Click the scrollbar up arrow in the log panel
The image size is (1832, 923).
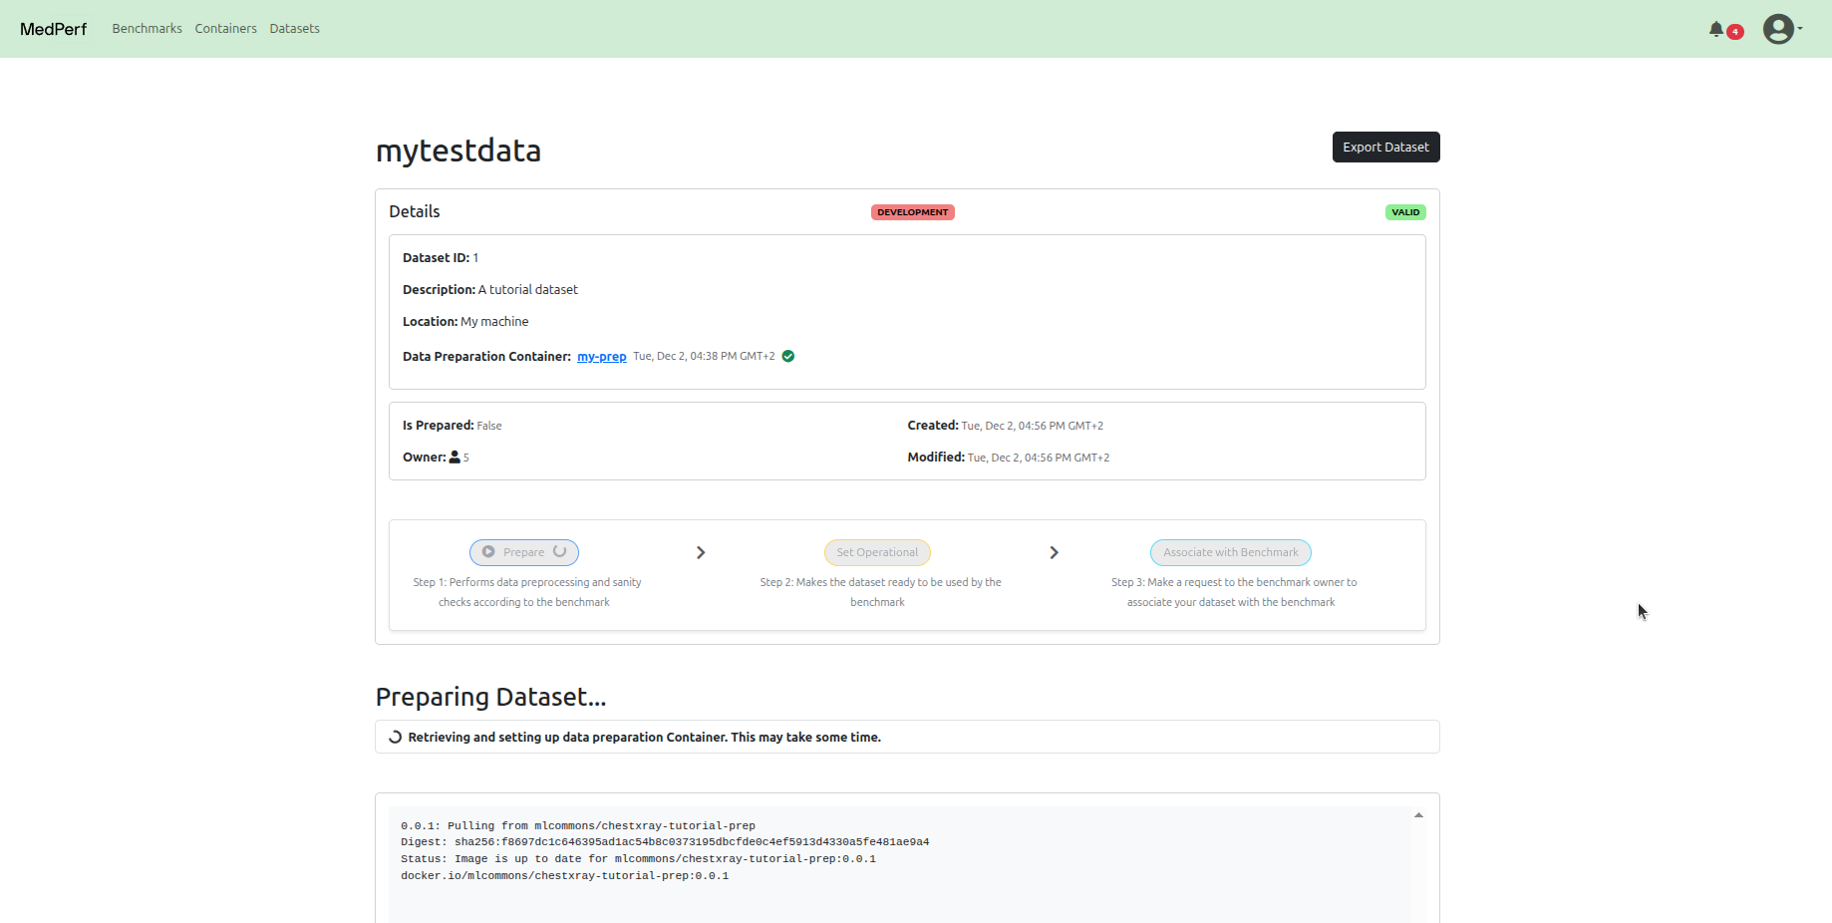[x=1419, y=814]
